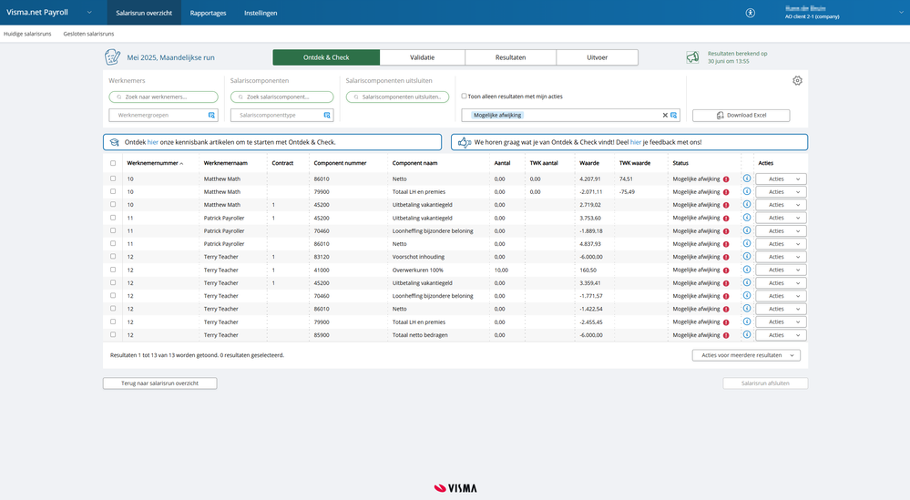Image resolution: width=910 pixels, height=500 pixels.
Task: Click in the 'Zoek naar werknemers' search field
Action: [x=164, y=97]
